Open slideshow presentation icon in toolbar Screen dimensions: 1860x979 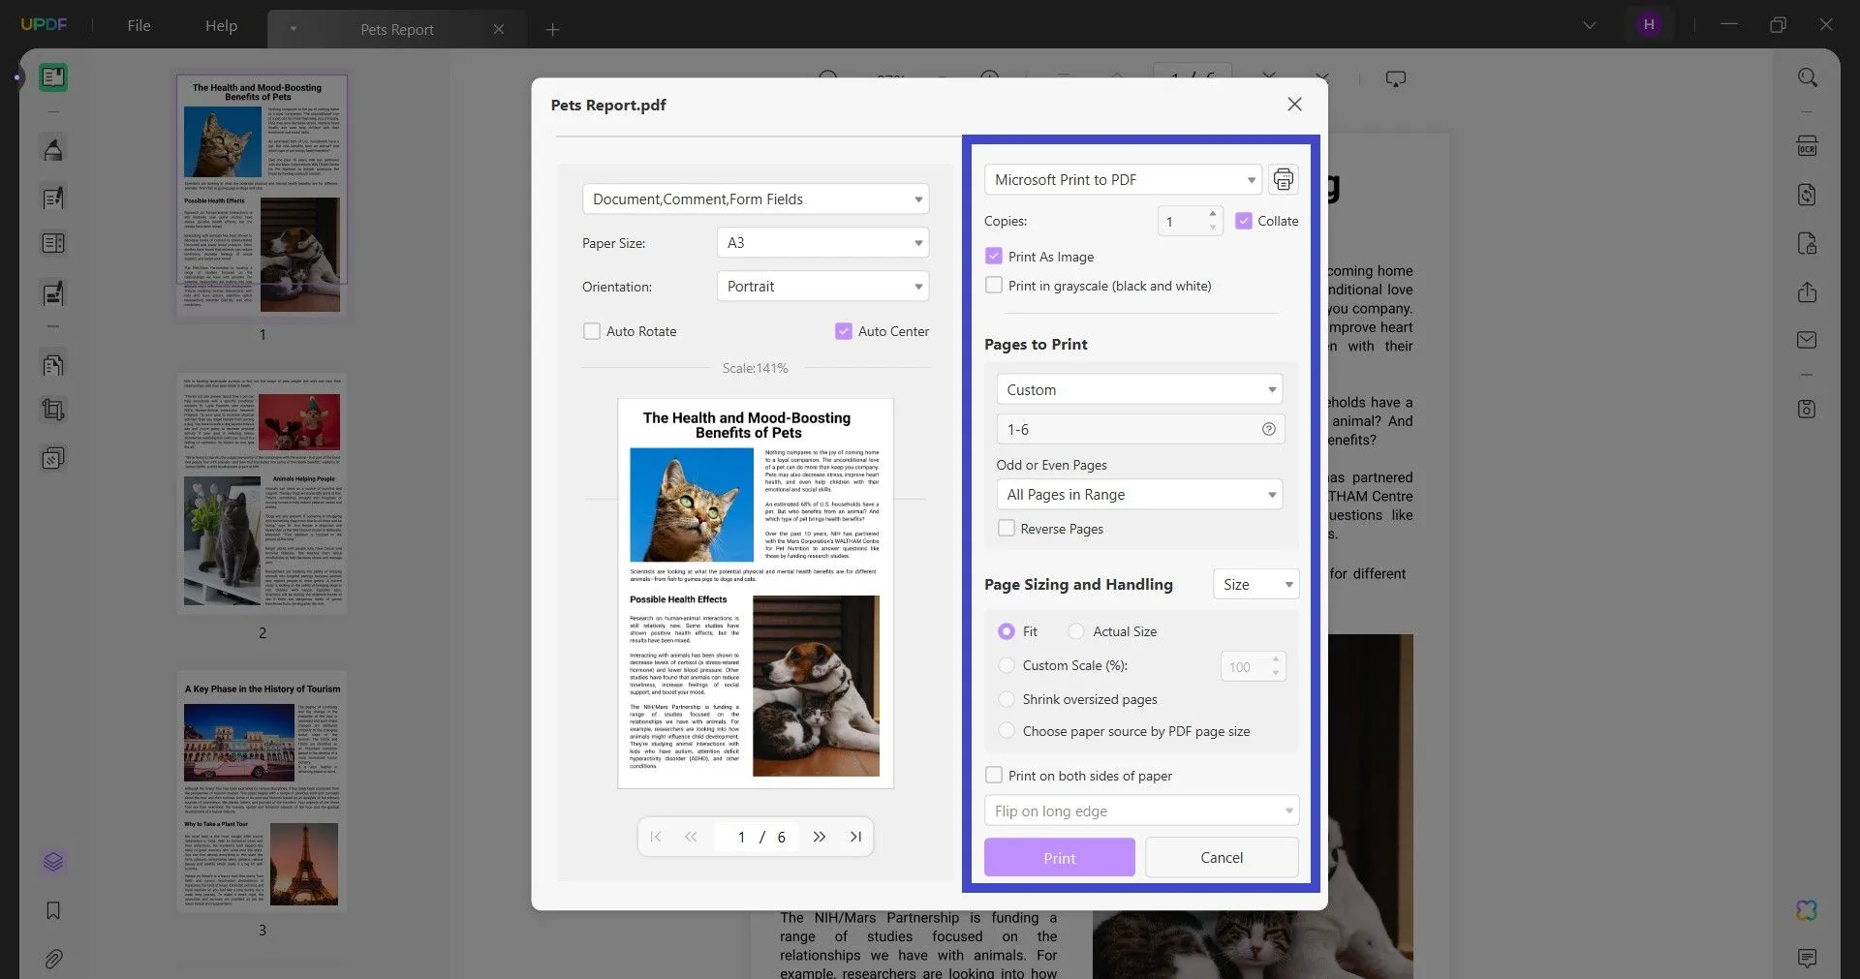[x=1396, y=78]
